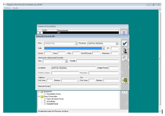Screen dimensions: 165x116
Task: Exit the form using the door icon
Action: pyautogui.click(x=125, y=81)
